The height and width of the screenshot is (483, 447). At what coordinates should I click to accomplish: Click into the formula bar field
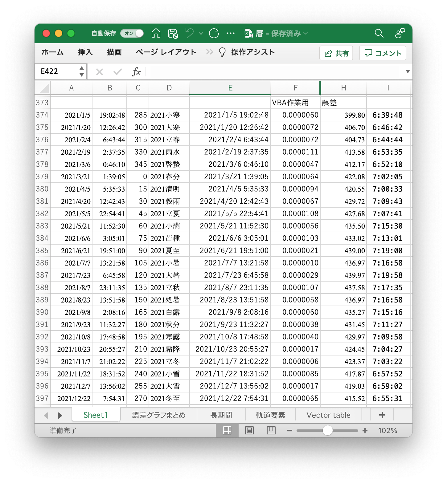[274, 71]
